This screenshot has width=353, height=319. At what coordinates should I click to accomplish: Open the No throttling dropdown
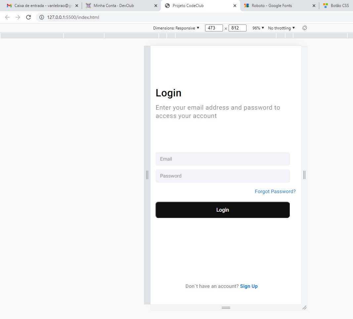281,28
